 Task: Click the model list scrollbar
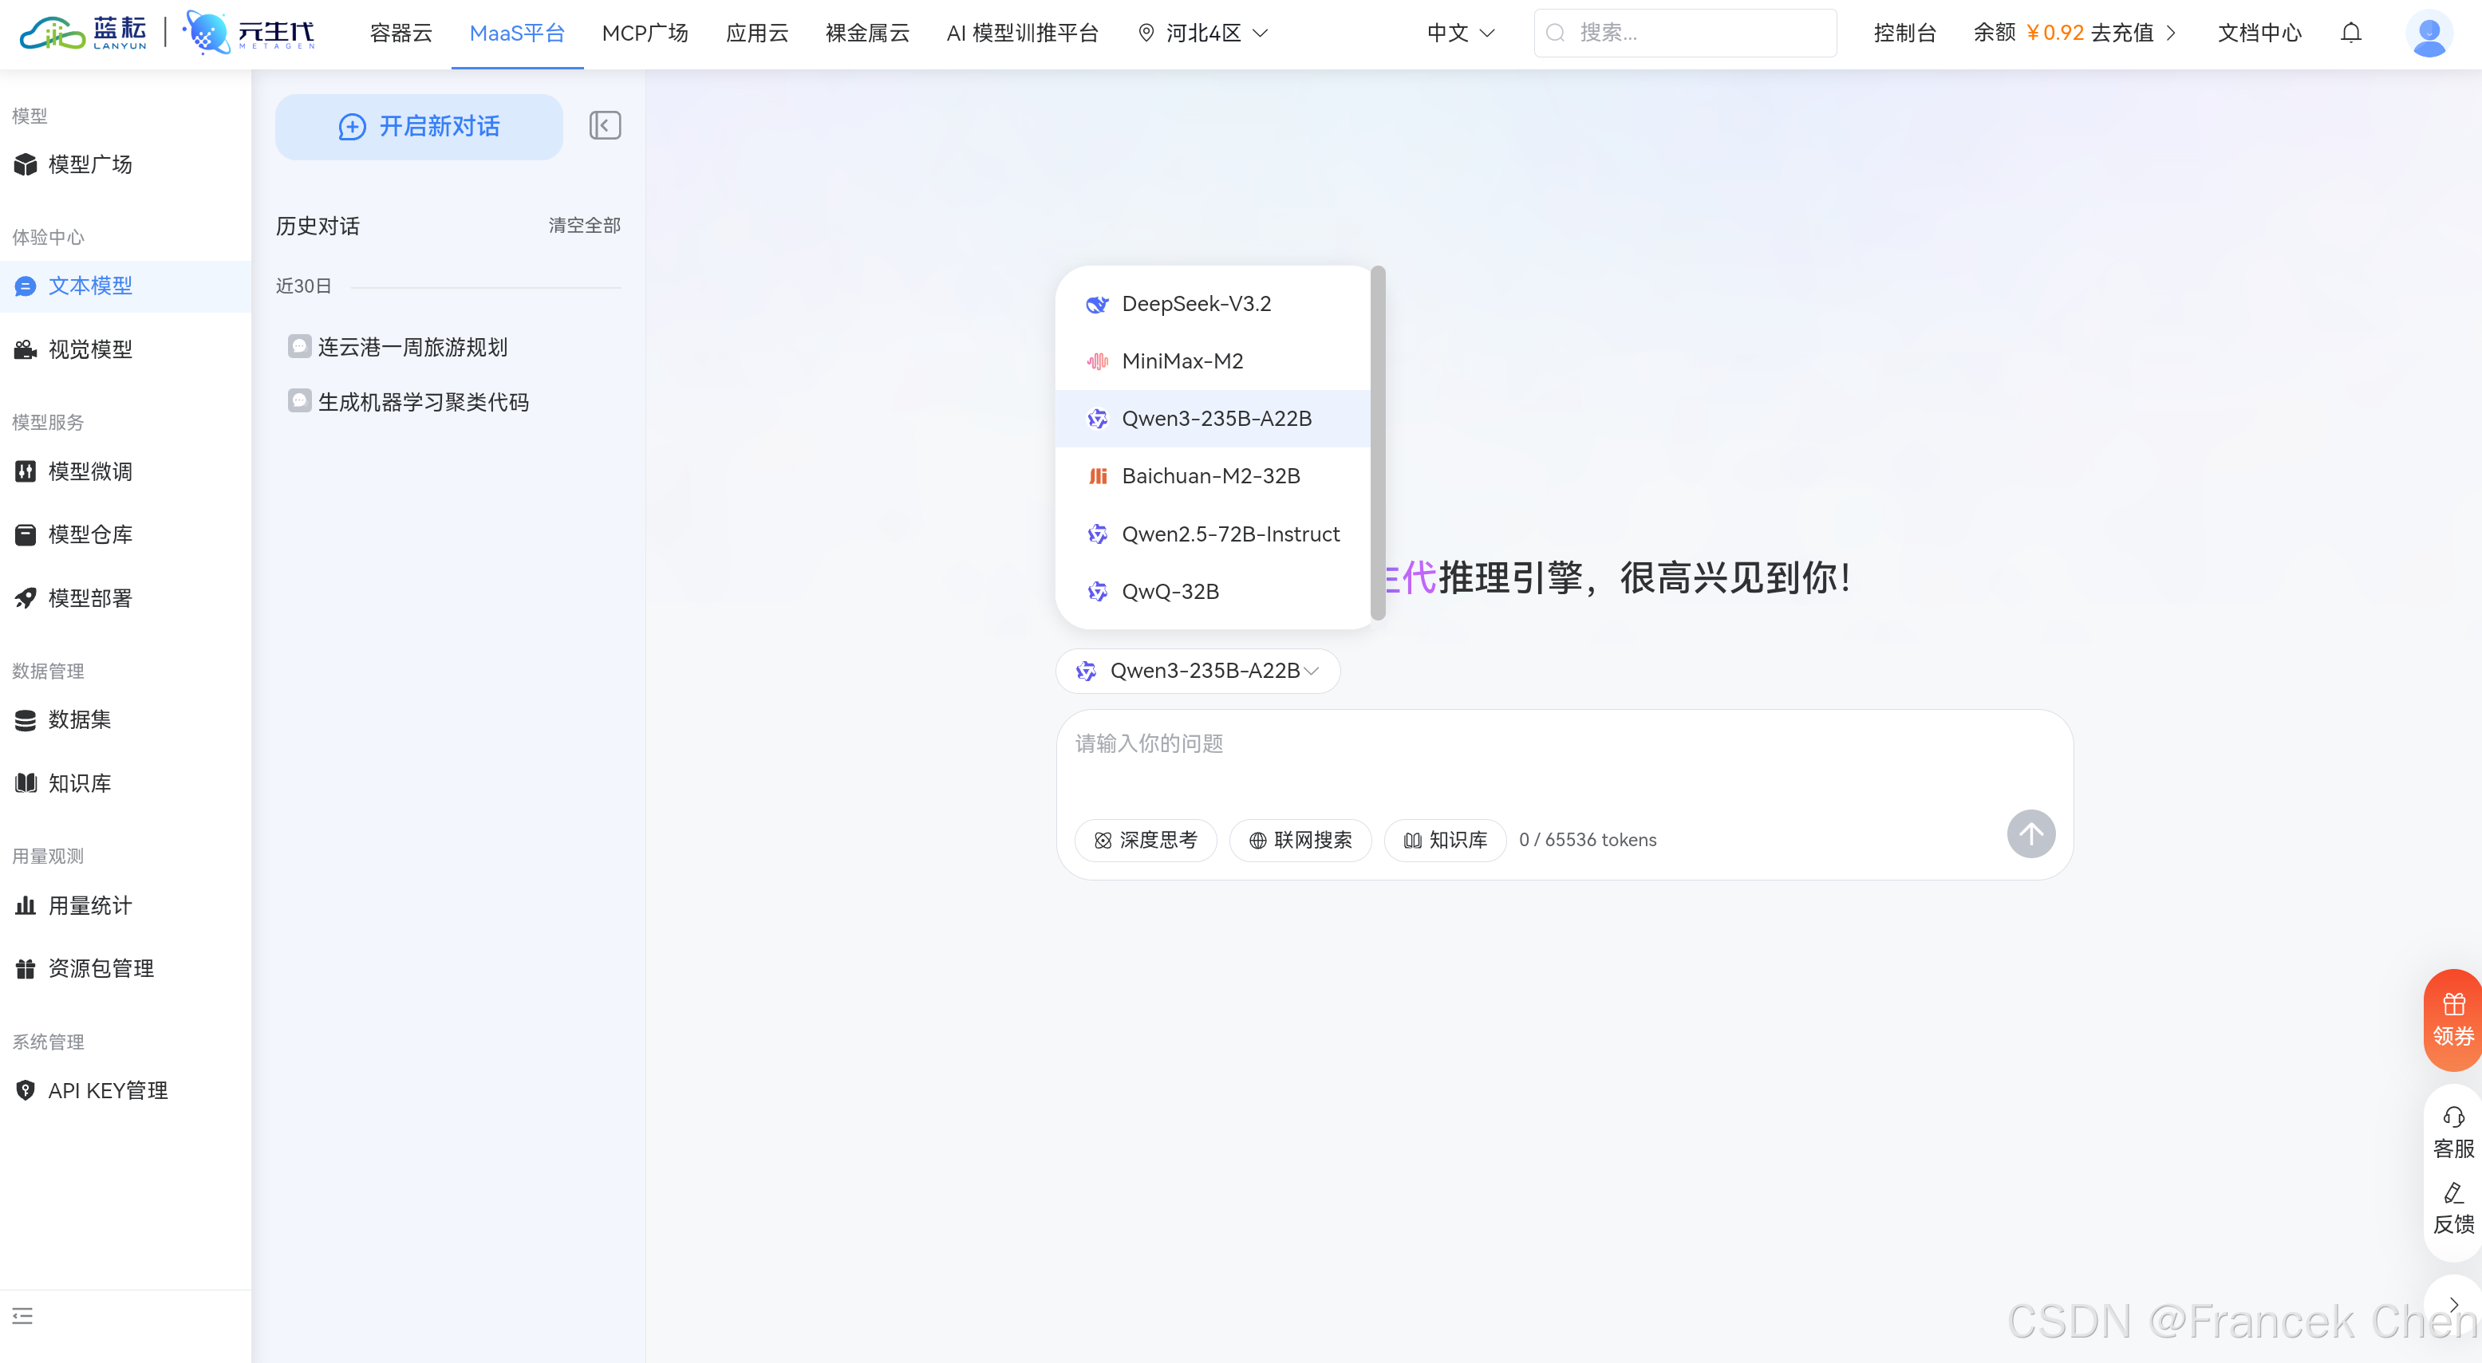point(1378,443)
